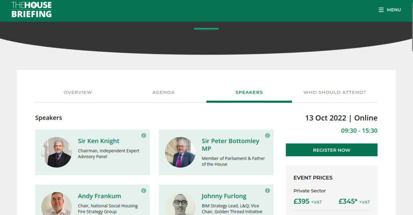The image size is (413, 215).
Task: Click info icon on Sir Ken Knight card
Action: tap(144, 136)
